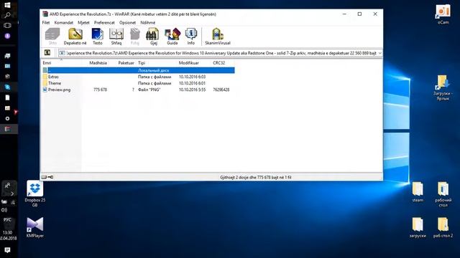Click the Shto (Add) toolbar icon
The height and width of the screenshot is (258, 460).
[52, 37]
